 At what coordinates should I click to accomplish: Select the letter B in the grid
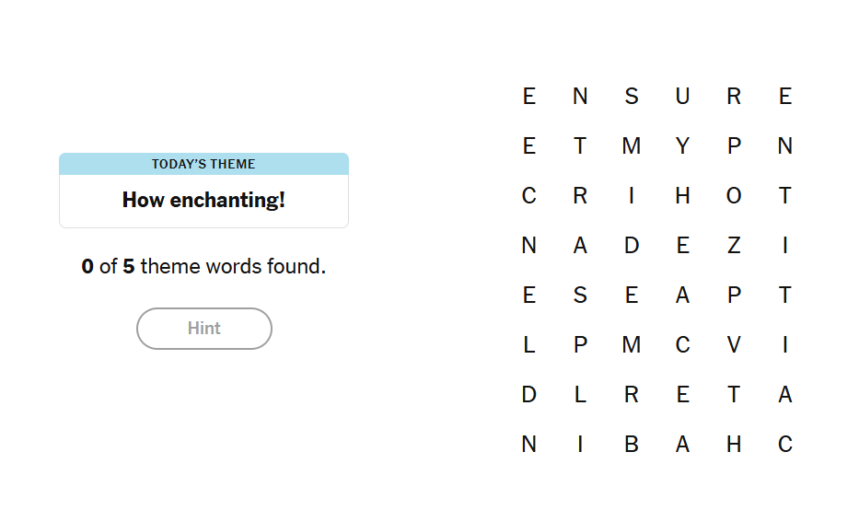click(632, 445)
